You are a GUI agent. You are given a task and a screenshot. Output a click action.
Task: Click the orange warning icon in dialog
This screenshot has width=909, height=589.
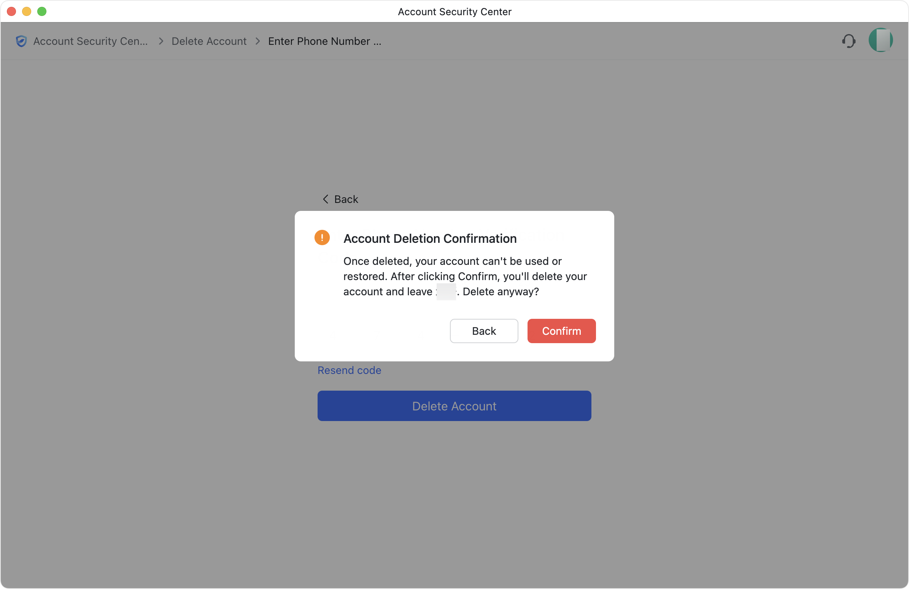pos(322,237)
